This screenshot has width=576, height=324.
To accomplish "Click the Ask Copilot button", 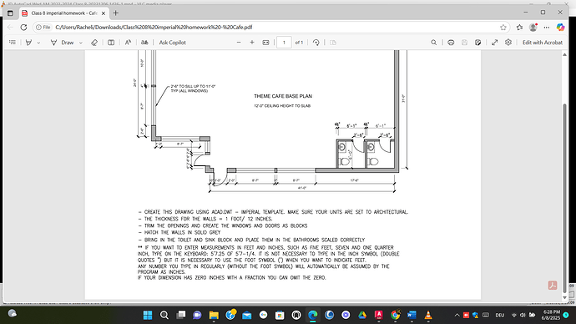I will coord(172,43).
